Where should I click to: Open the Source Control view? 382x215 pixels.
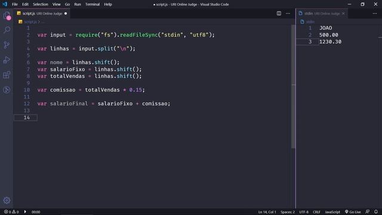coord(7,45)
